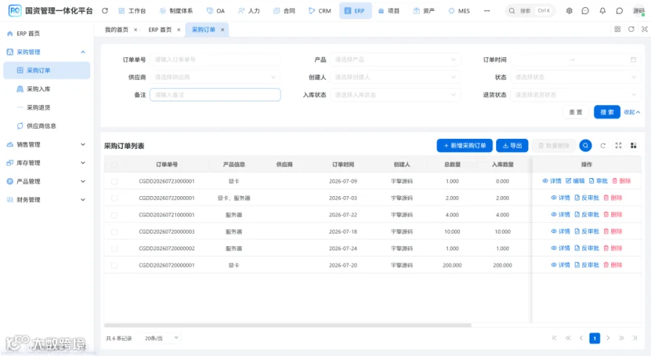View details of order CGDD20260722000001
The image size is (651, 356).
pyautogui.click(x=561, y=198)
